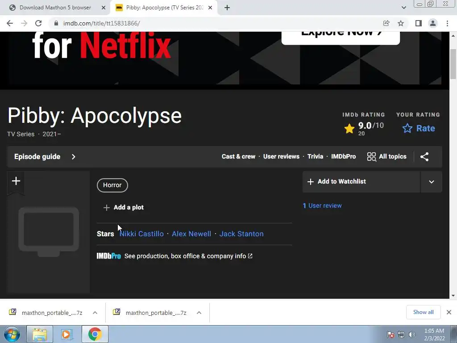This screenshot has height=343, width=457.
Task: Open the IMDbPro link in the nav bar
Action: click(x=343, y=157)
